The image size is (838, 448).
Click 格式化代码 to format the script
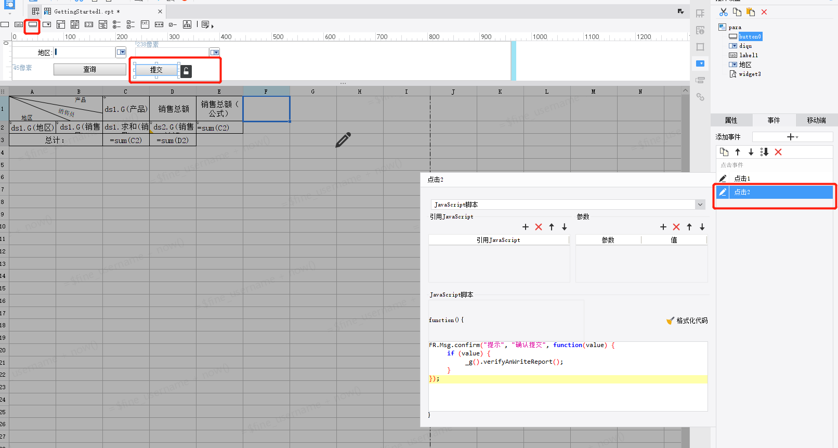687,321
